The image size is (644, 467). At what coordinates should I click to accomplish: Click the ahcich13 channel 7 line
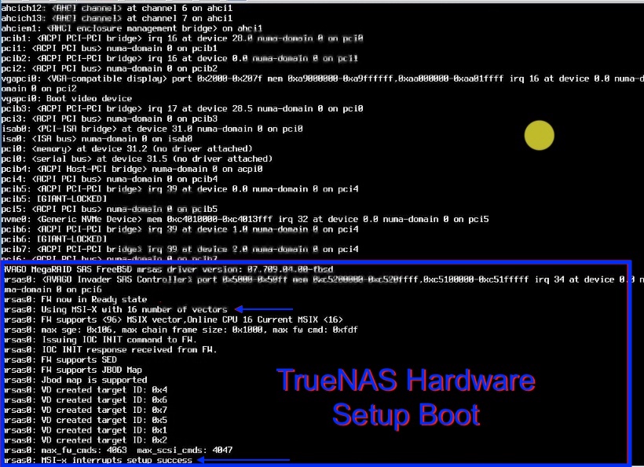[117, 18]
